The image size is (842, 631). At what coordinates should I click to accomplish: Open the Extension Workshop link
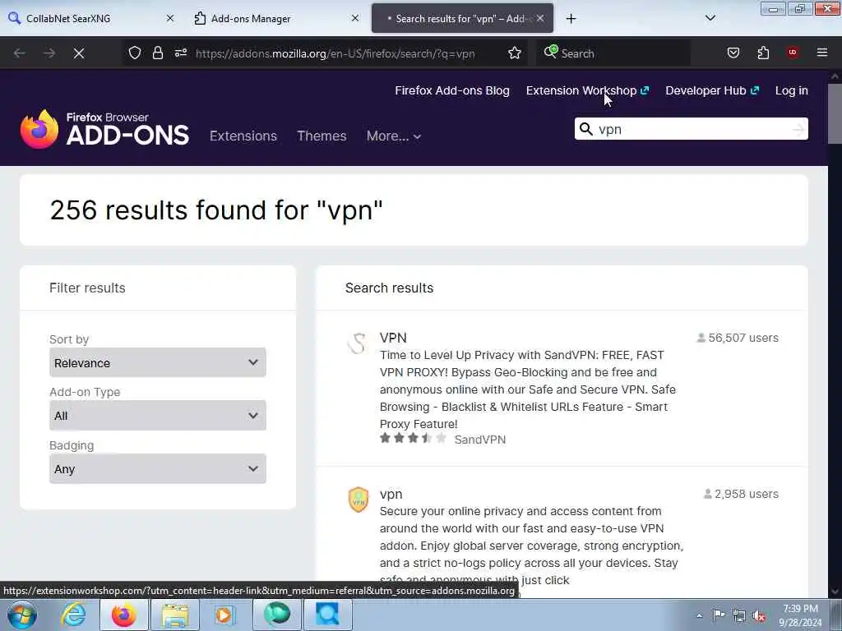587,90
